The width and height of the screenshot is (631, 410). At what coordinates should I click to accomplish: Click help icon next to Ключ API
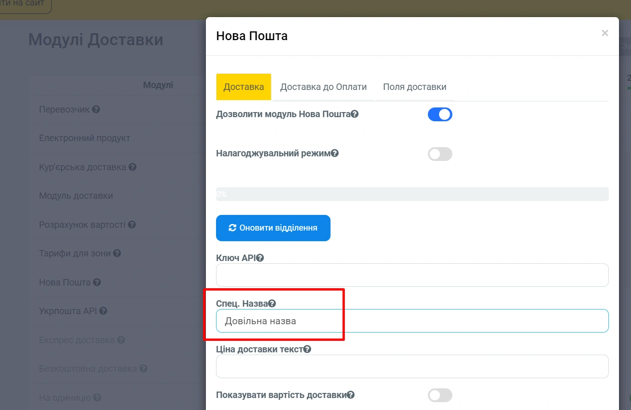pyautogui.click(x=260, y=258)
